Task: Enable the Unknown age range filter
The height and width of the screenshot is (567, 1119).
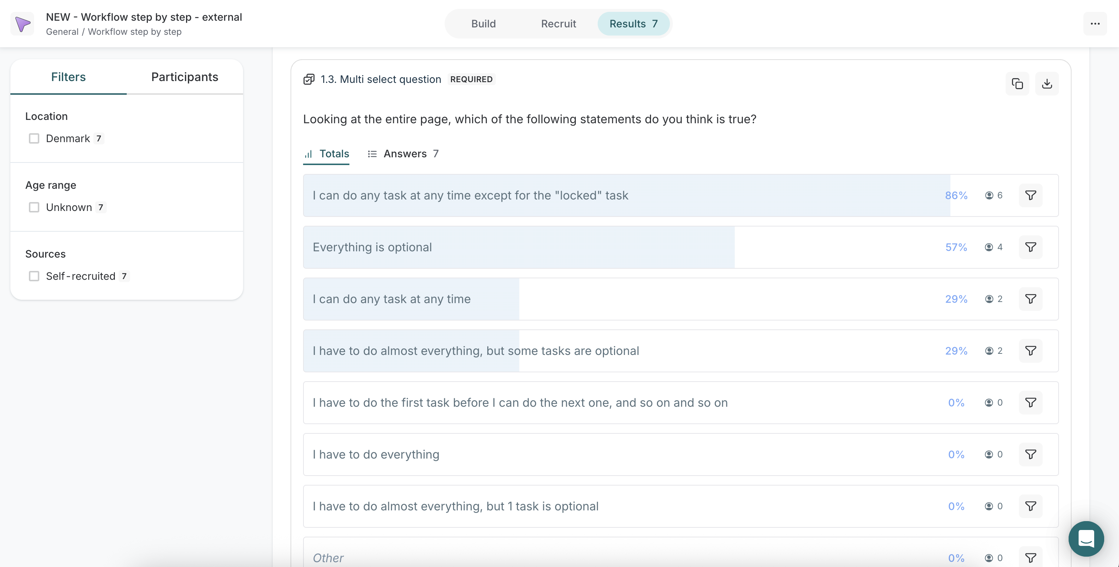Action: click(34, 207)
